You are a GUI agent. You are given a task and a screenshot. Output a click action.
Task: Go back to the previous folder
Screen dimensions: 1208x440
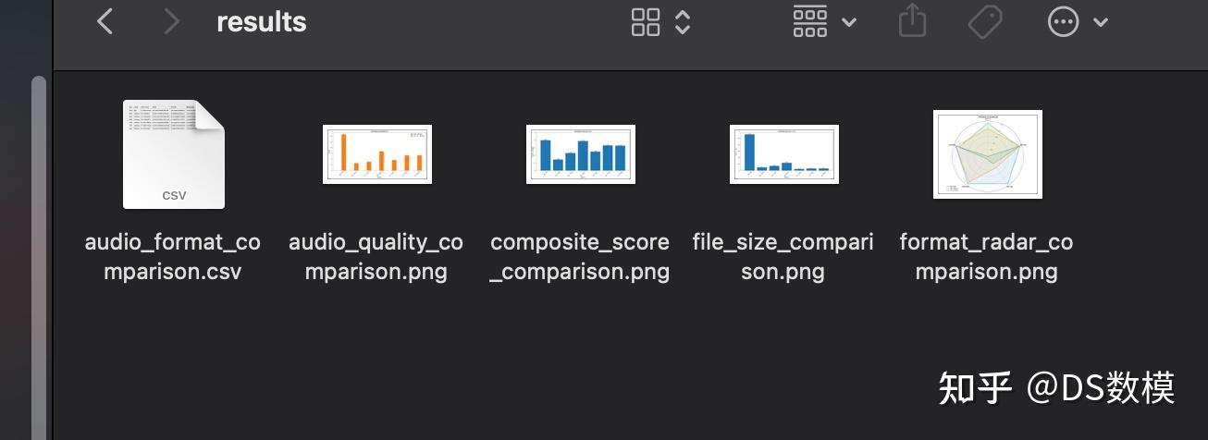[x=105, y=22]
